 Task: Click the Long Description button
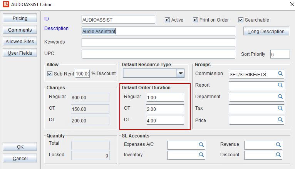click(x=266, y=32)
